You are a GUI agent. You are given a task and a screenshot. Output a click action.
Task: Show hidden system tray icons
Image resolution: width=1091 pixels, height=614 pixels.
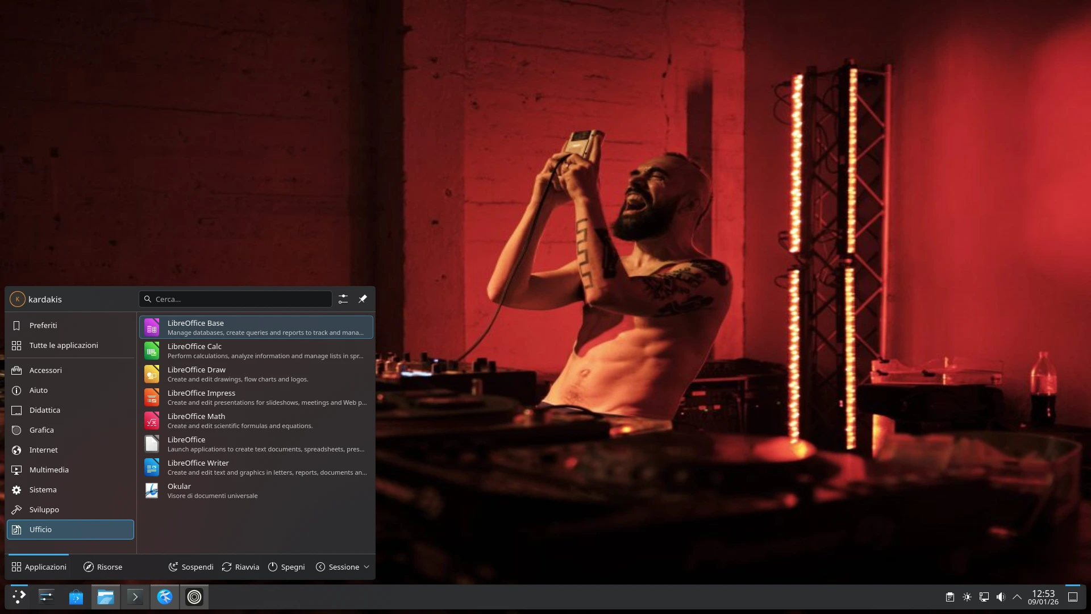pyautogui.click(x=1017, y=597)
